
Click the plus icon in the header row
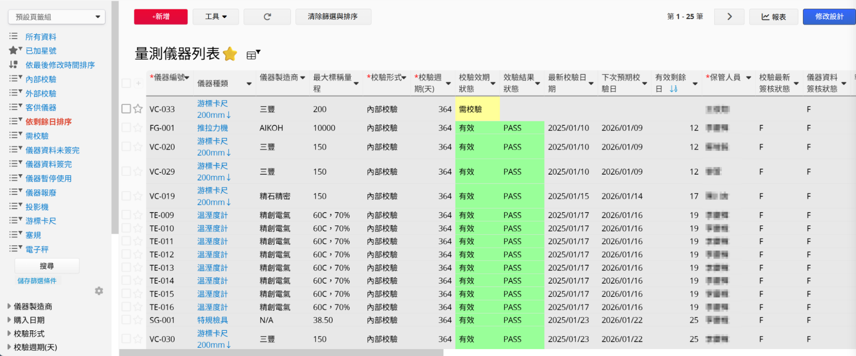tap(138, 83)
